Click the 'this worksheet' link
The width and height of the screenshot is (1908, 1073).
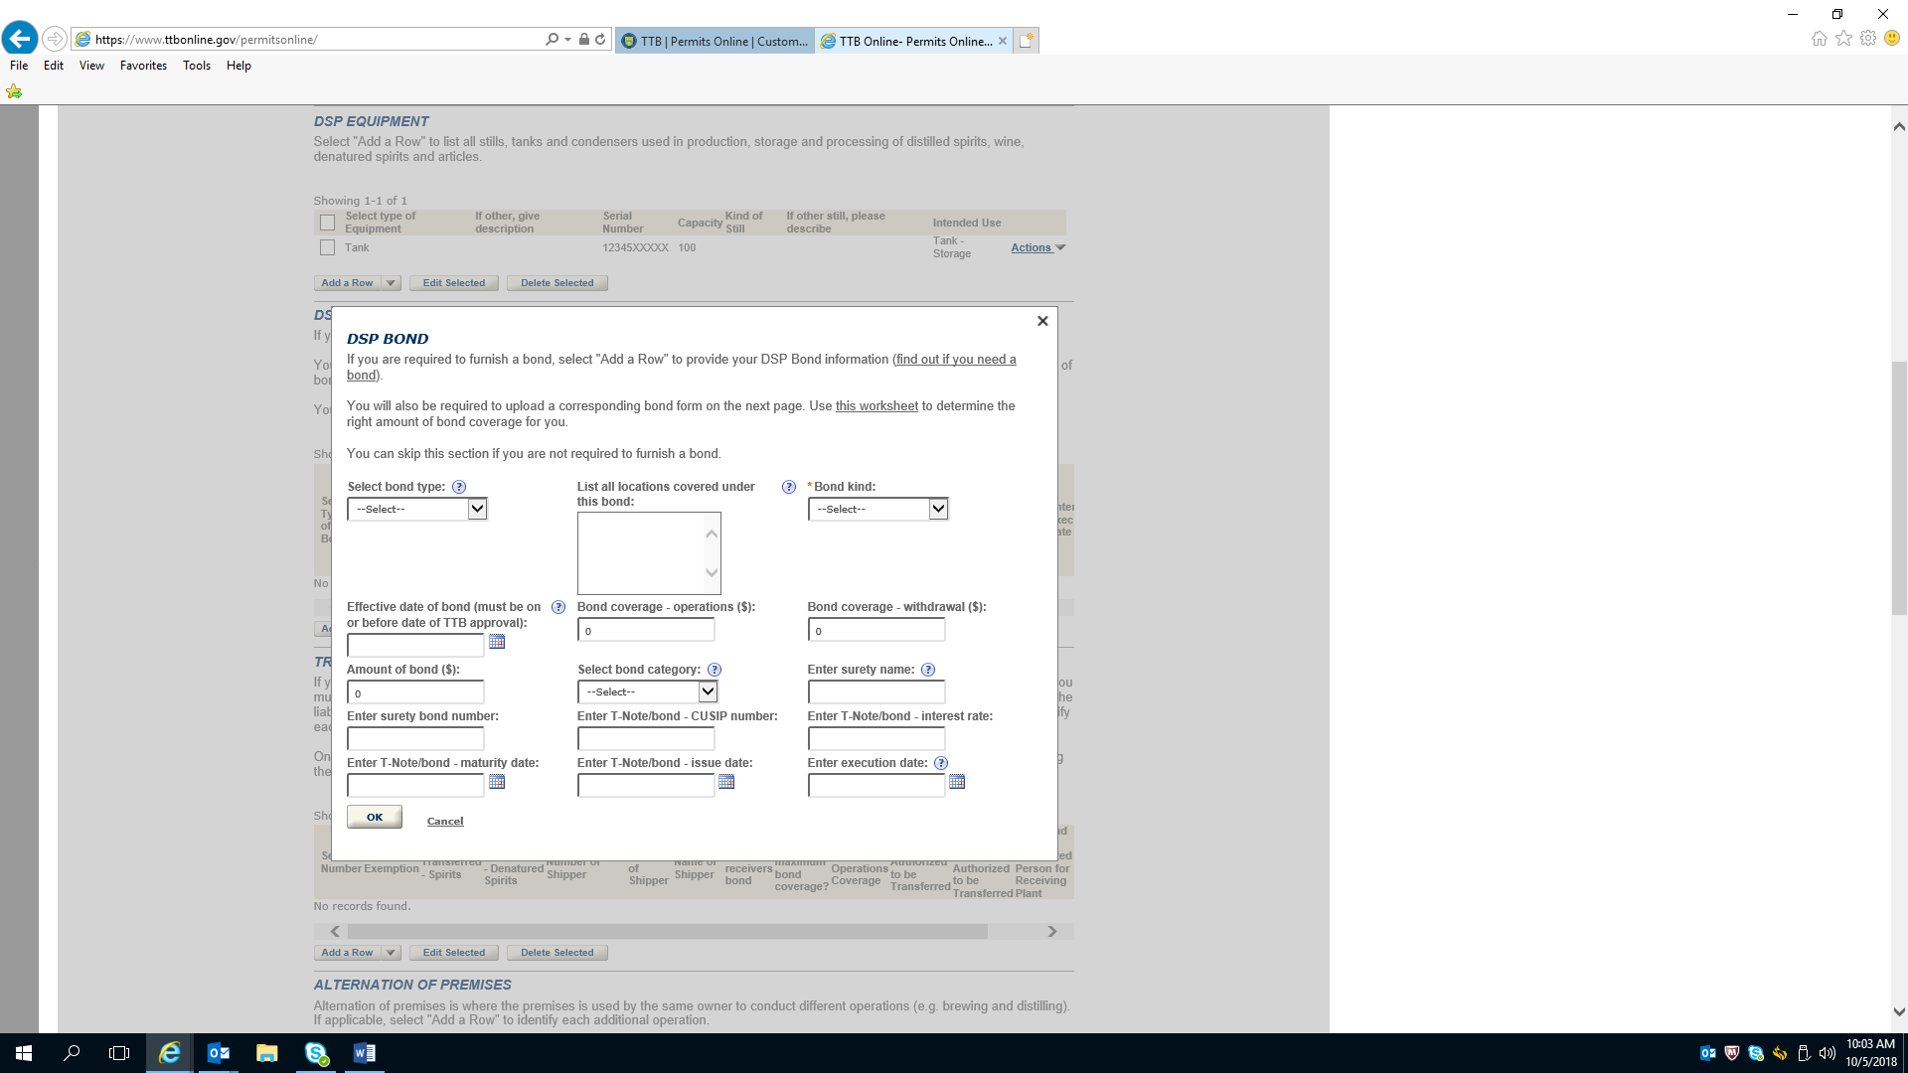876,406
